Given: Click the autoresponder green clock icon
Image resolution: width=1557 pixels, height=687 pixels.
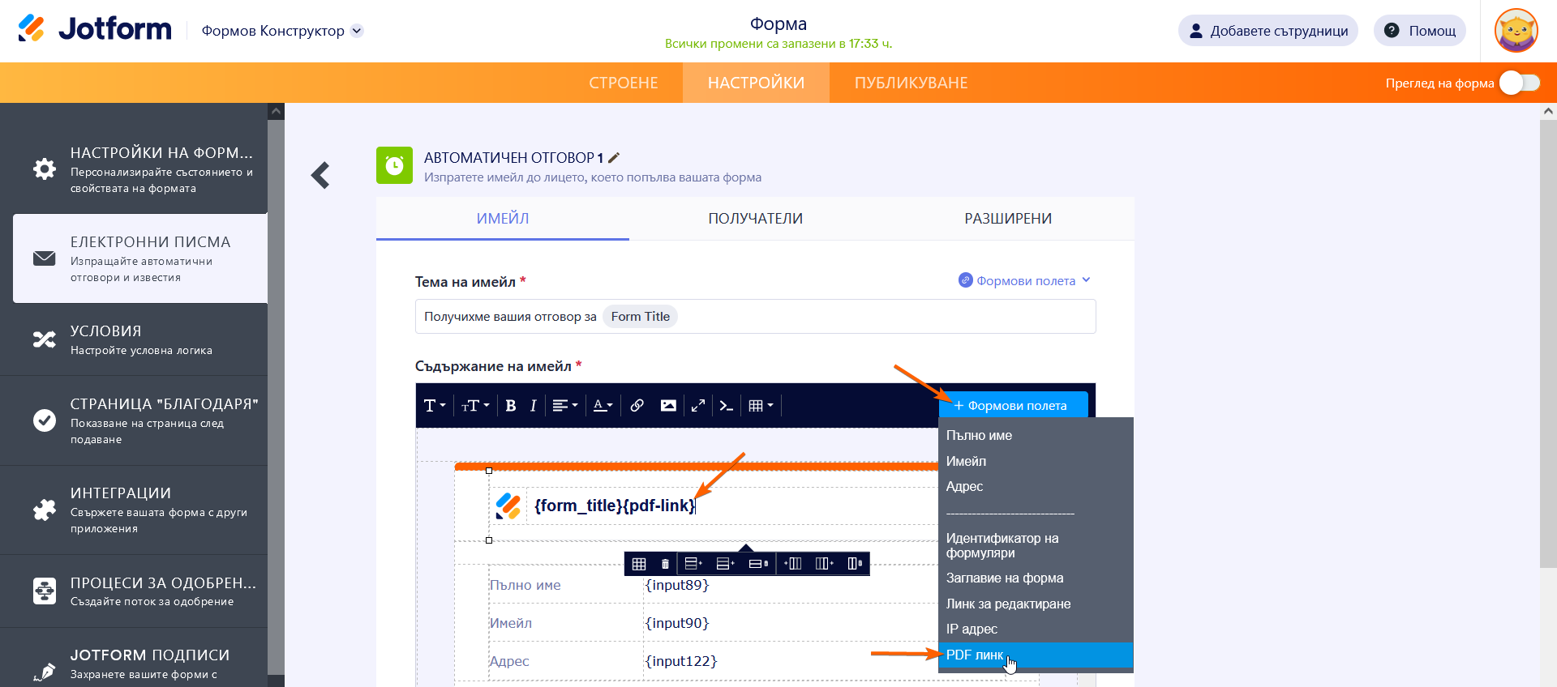Looking at the screenshot, I should (394, 165).
